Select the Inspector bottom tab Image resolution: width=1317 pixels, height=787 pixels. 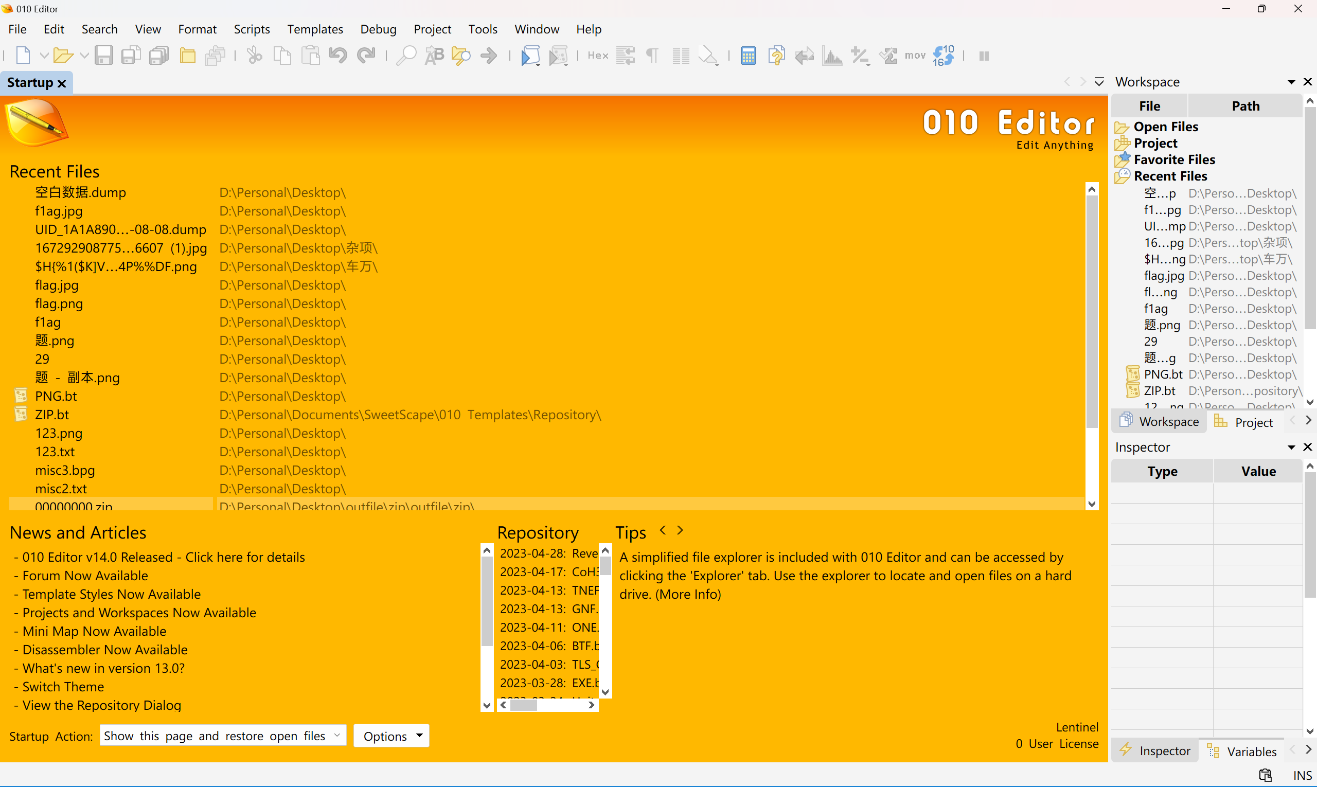click(1155, 750)
